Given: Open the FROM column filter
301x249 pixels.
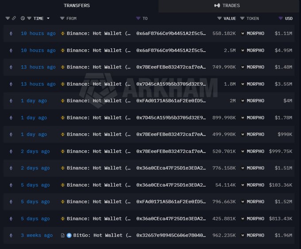Looking at the screenshot, I should tap(62, 19).
